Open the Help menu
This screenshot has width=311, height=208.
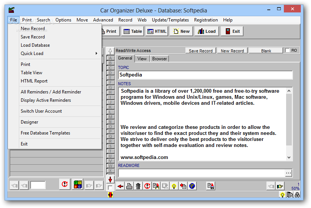coord(228,20)
